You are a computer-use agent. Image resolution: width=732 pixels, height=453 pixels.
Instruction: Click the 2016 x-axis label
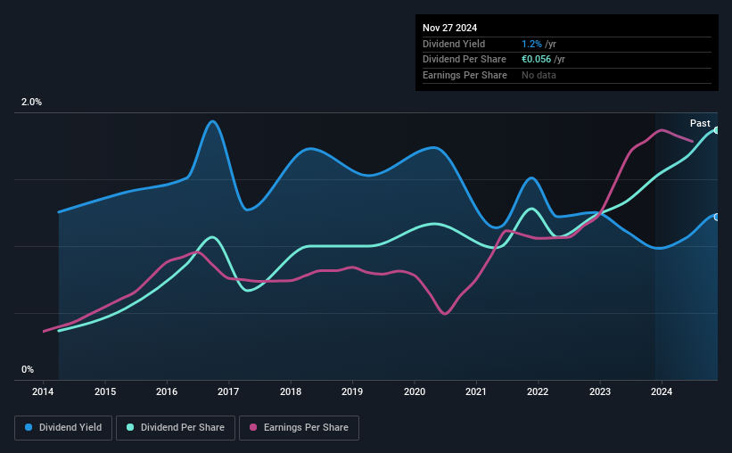click(x=167, y=391)
